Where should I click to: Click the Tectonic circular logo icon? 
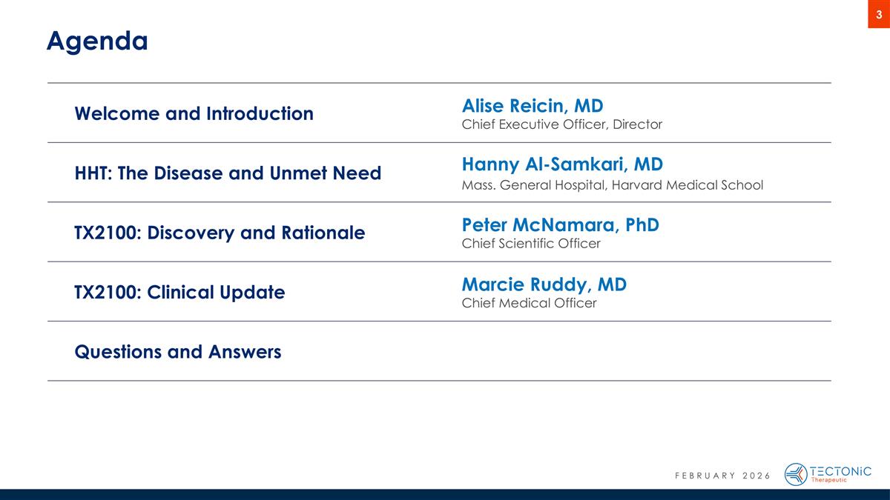pyautogui.click(x=796, y=474)
